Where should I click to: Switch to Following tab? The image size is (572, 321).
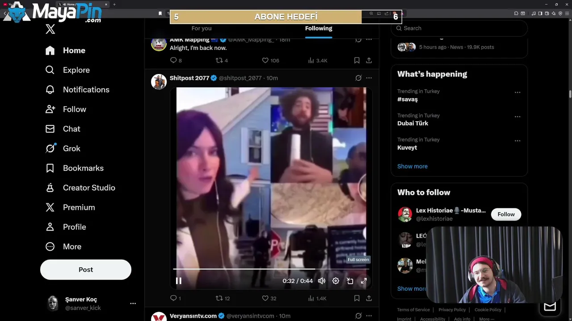(319, 28)
